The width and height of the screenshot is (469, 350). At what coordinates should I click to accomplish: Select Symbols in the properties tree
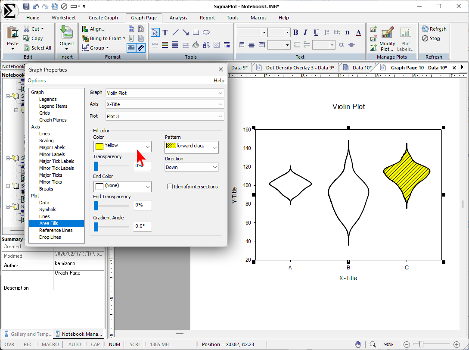(x=48, y=209)
